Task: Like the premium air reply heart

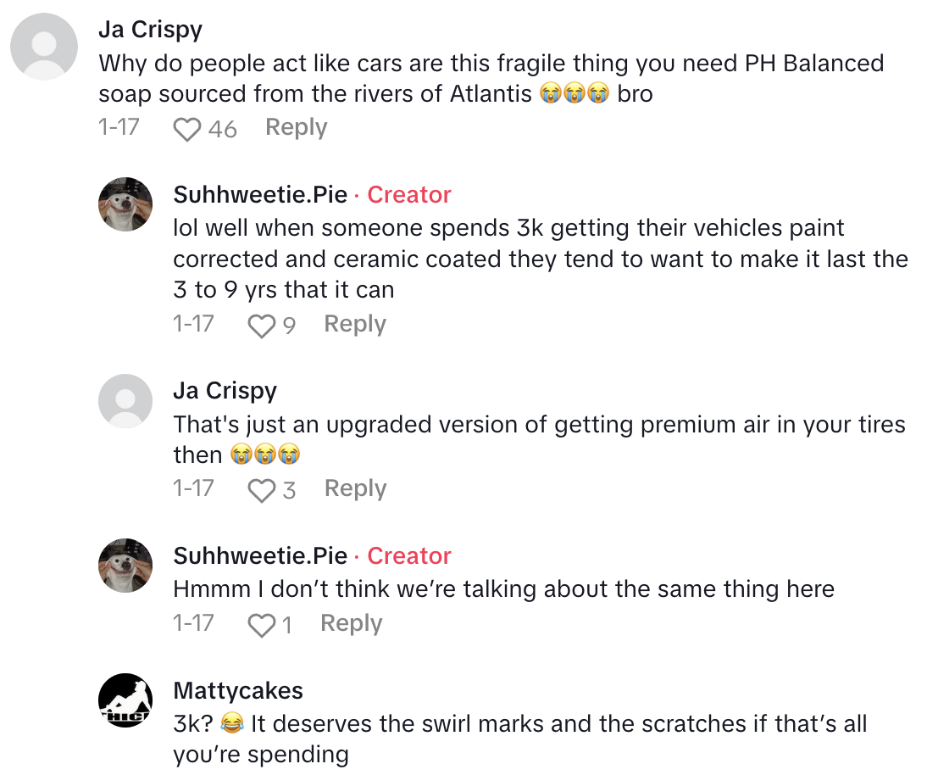Action: [262, 490]
